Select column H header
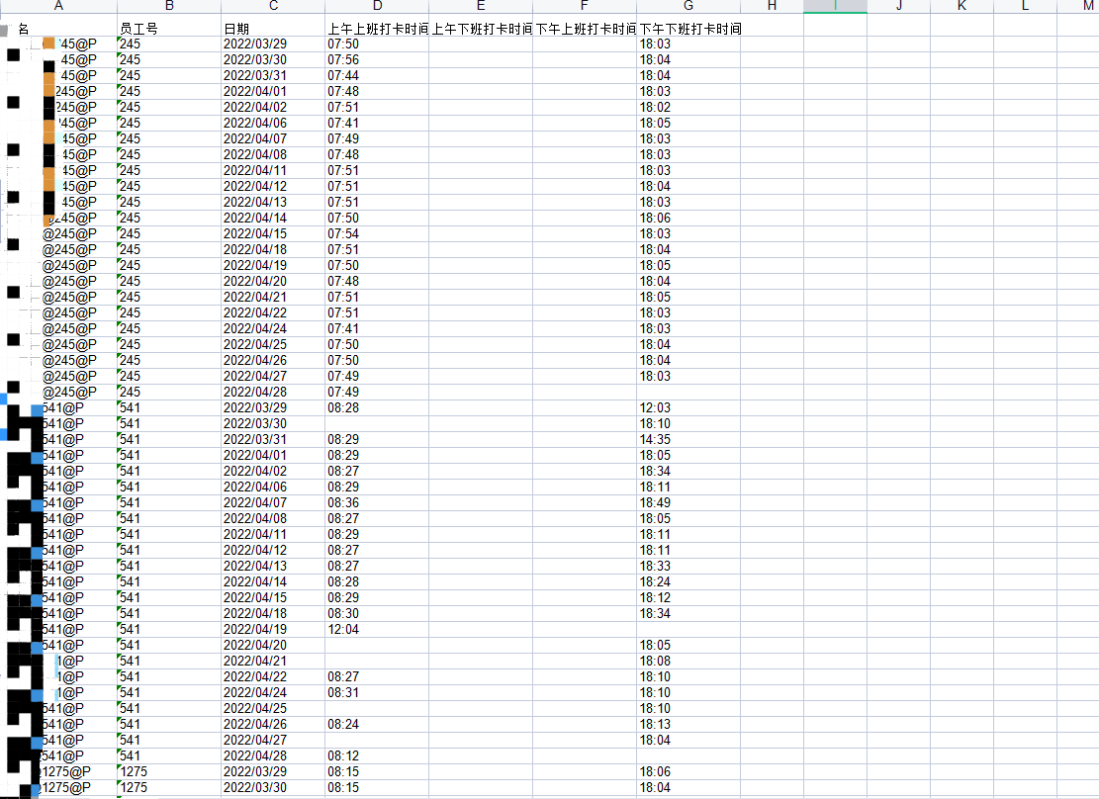The width and height of the screenshot is (1099, 799). point(772,6)
